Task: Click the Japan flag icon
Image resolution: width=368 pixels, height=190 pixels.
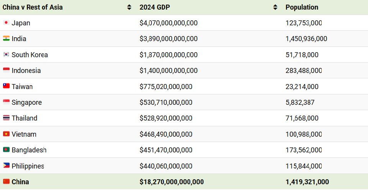Action: point(6,23)
